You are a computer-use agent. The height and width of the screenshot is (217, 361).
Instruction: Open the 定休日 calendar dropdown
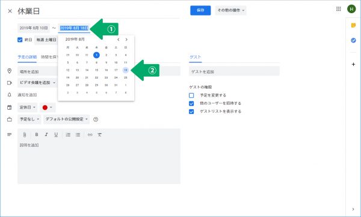tap(28, 107)
